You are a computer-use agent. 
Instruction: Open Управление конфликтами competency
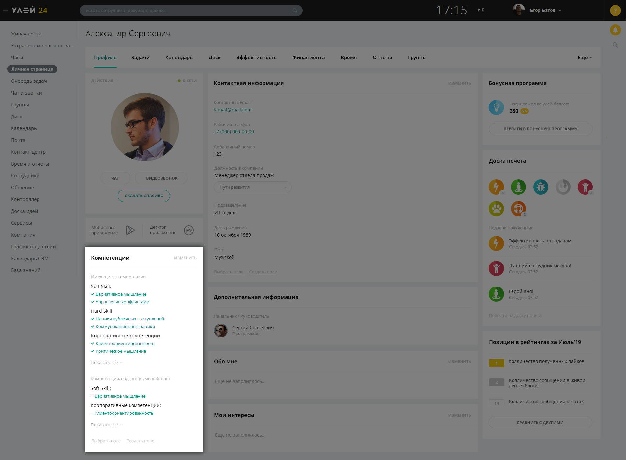click(x=122, y=302)
